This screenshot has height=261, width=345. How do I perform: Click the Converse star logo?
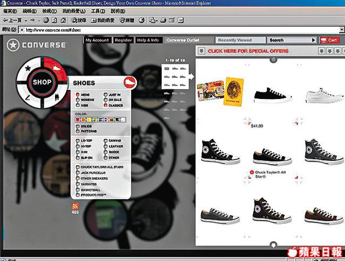(13, 45)
